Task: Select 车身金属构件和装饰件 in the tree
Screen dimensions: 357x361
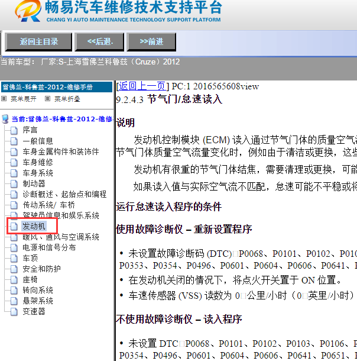Action: click(61, 152)
